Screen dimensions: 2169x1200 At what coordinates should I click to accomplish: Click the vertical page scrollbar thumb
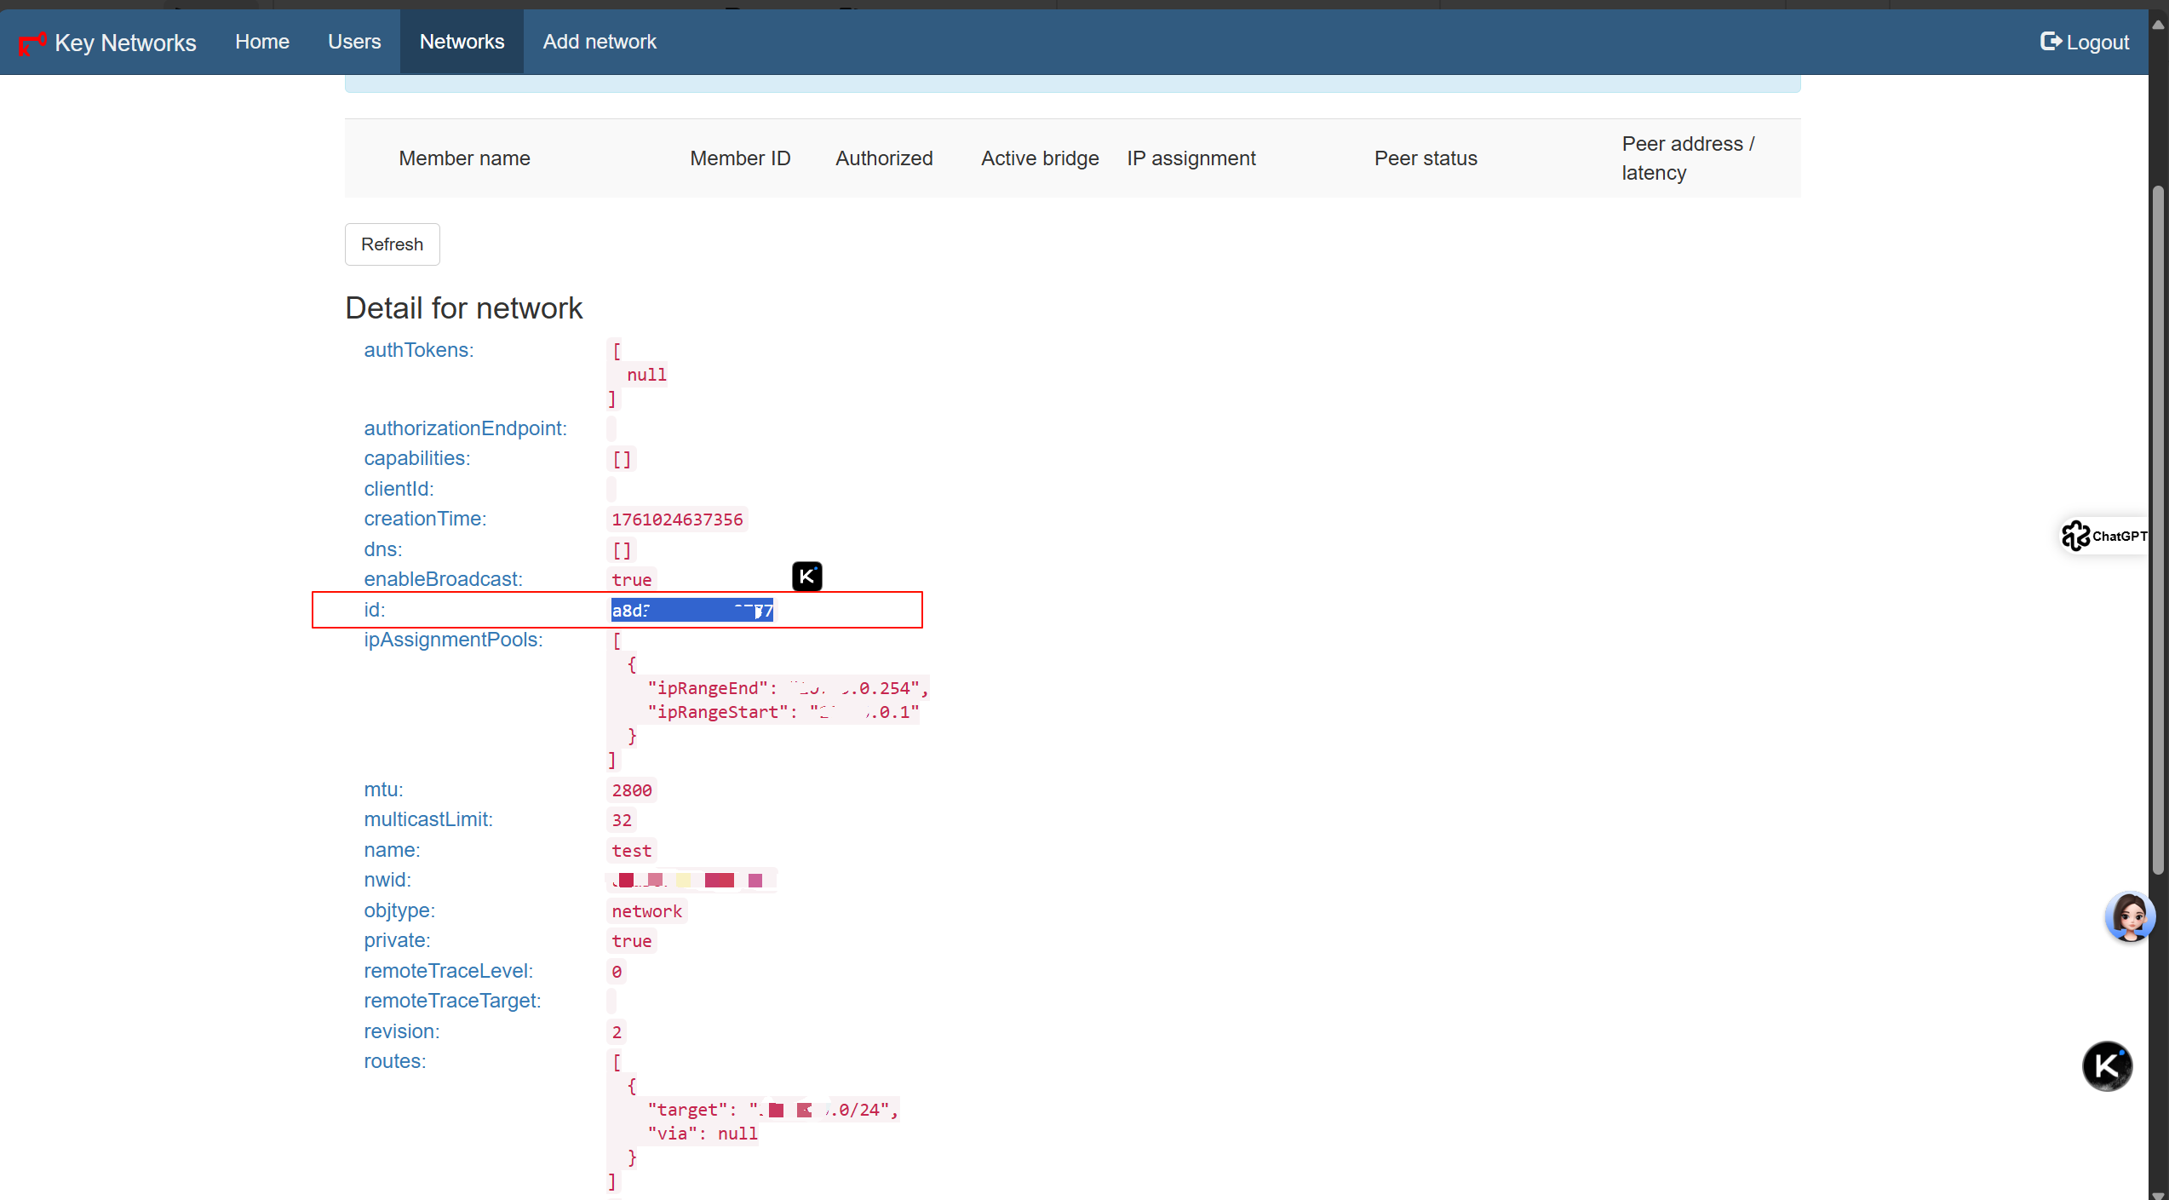pos(2157,528)
